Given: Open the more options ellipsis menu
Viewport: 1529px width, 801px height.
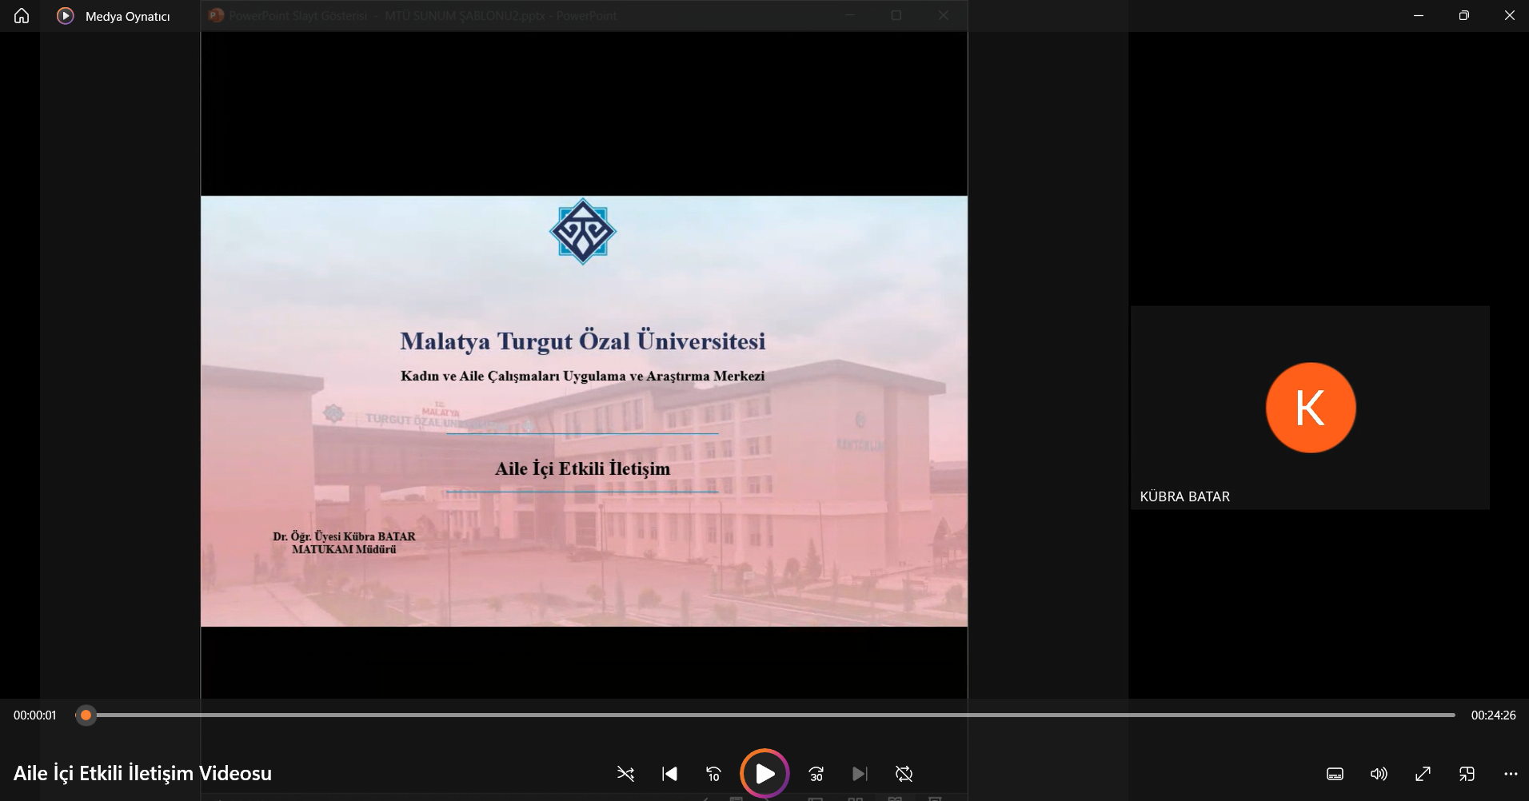Looking at the screenshot, I should 1511,774.
